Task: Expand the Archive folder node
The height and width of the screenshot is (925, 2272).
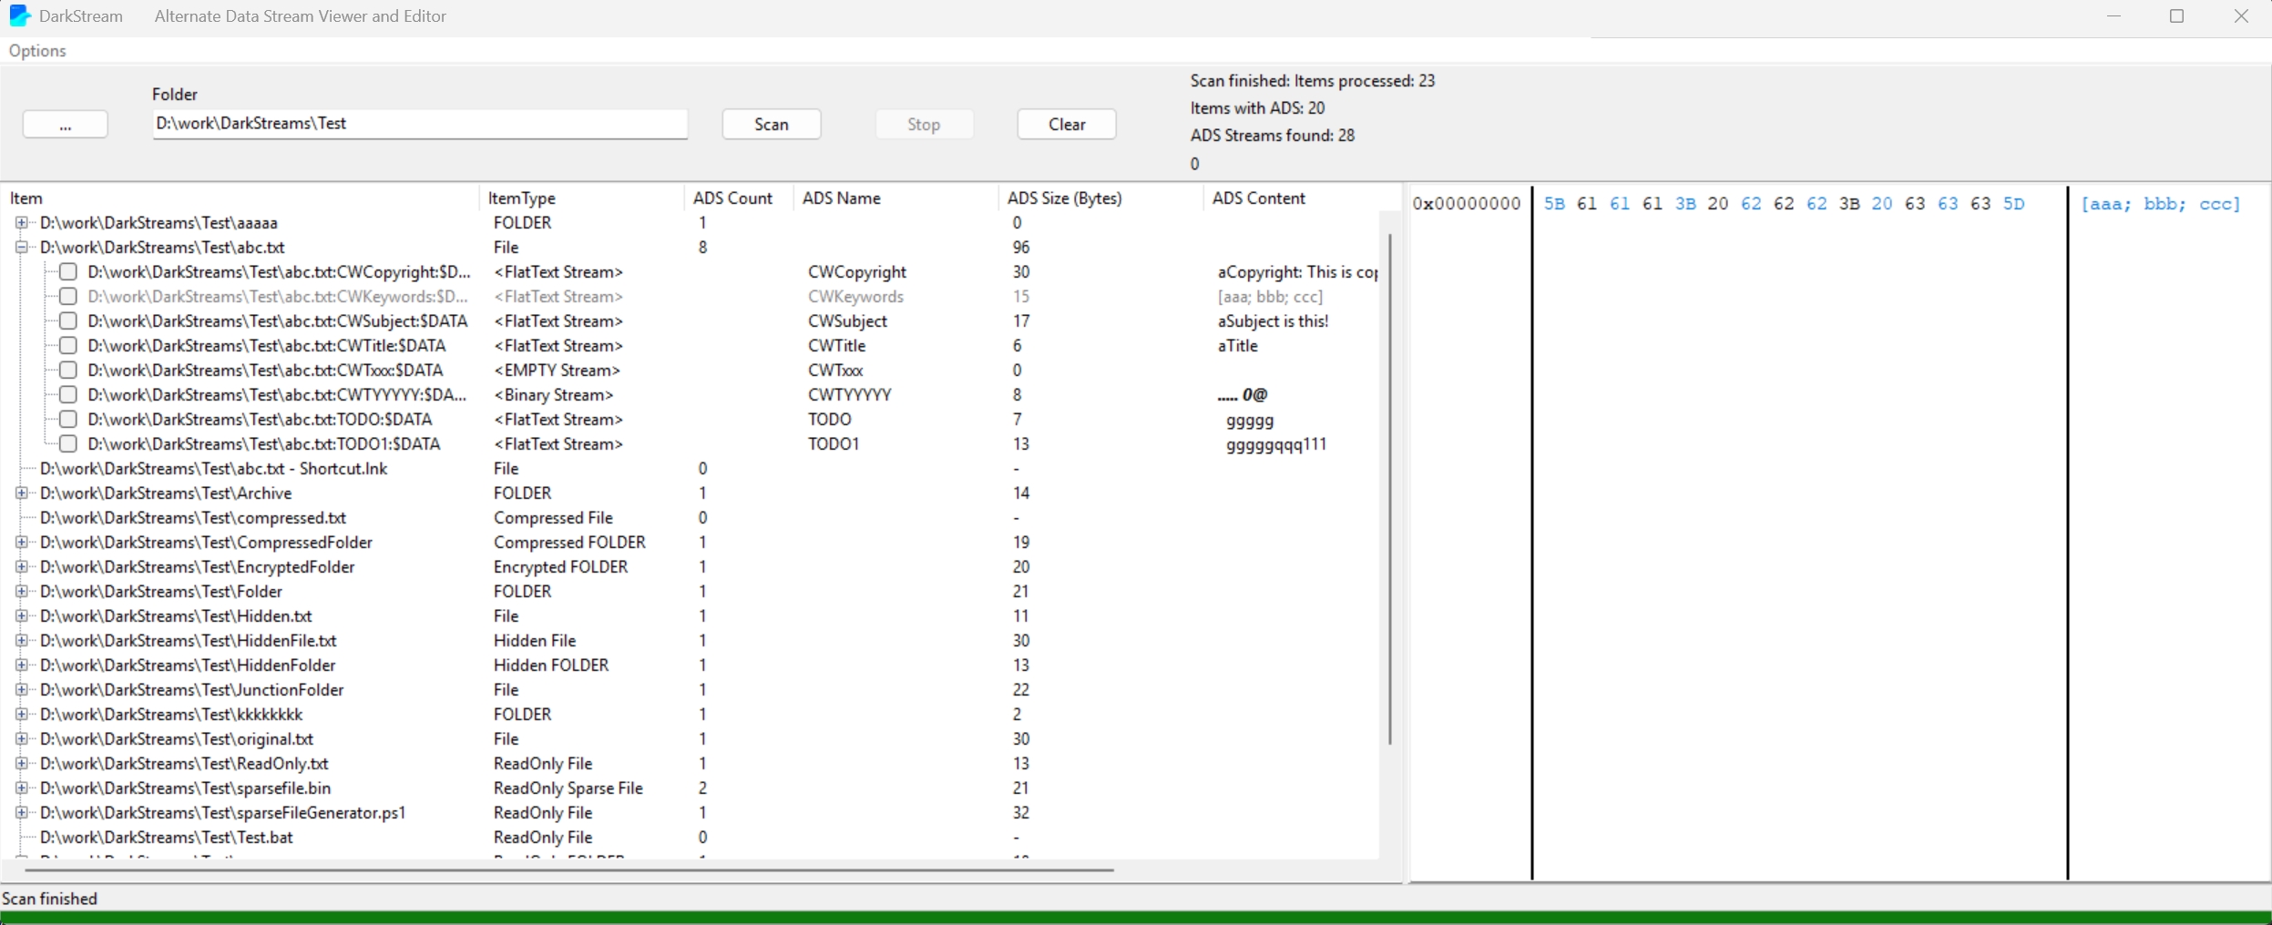Action: coord(21,493)
